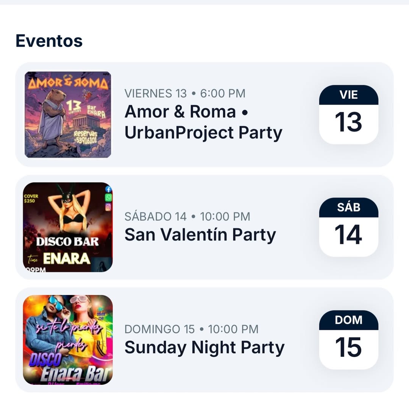Open the San Valentín Party poster thumbnail
This screenshot has height=409, width=409.
pos(68,227)
